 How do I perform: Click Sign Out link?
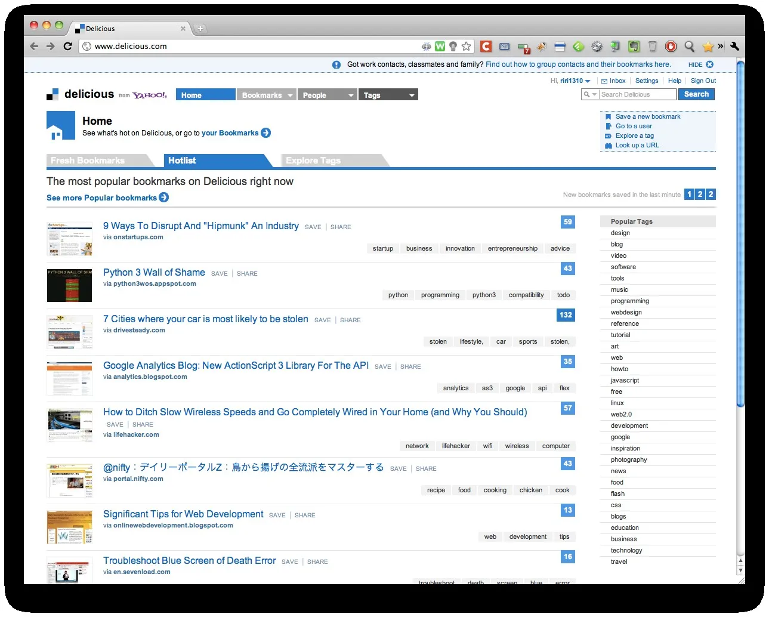coord(703,81)
